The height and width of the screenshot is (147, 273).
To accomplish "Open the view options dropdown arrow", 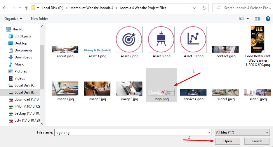I will point(248,19).
